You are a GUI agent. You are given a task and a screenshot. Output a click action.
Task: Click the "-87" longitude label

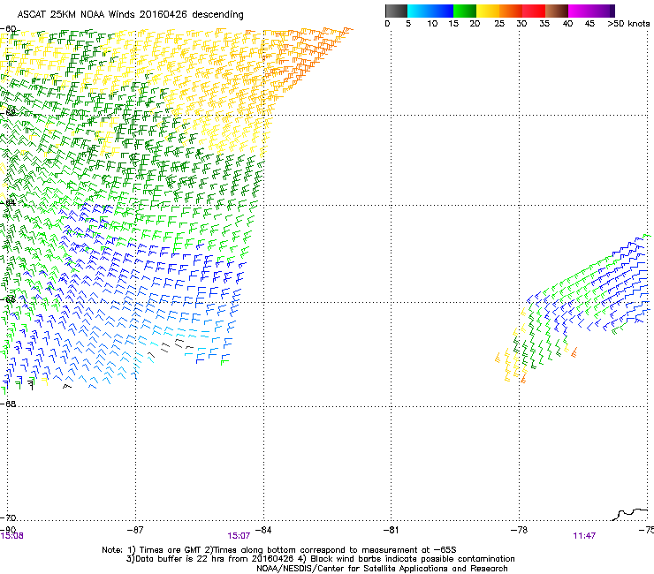[135, 530]
